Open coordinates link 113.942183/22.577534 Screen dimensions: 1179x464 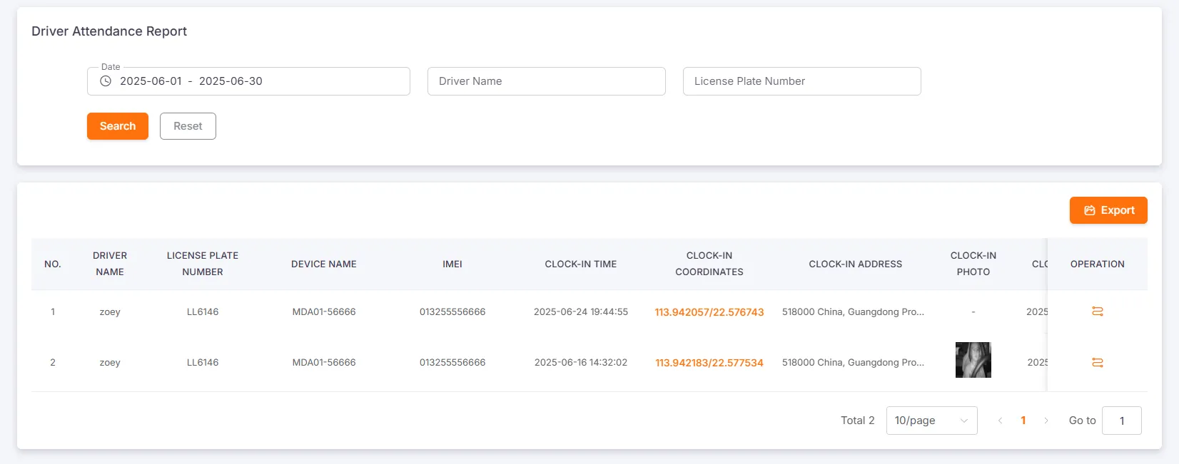709,363
